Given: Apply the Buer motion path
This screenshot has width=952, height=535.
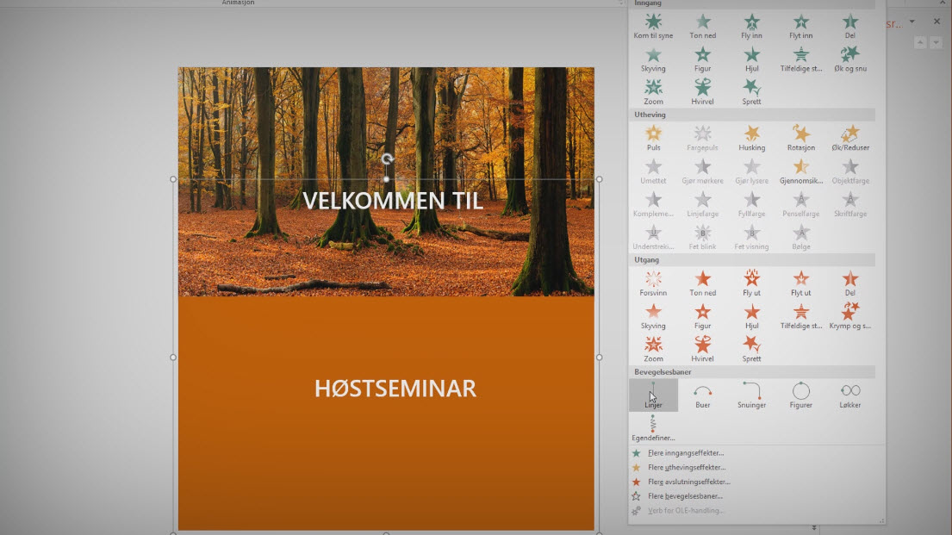Looking at the screenshot, I should click(702, 395).
